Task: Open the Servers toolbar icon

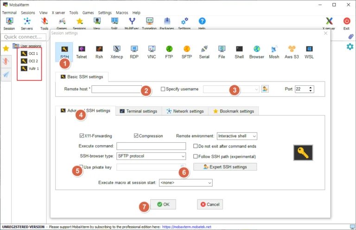Action: coord(27,24)
